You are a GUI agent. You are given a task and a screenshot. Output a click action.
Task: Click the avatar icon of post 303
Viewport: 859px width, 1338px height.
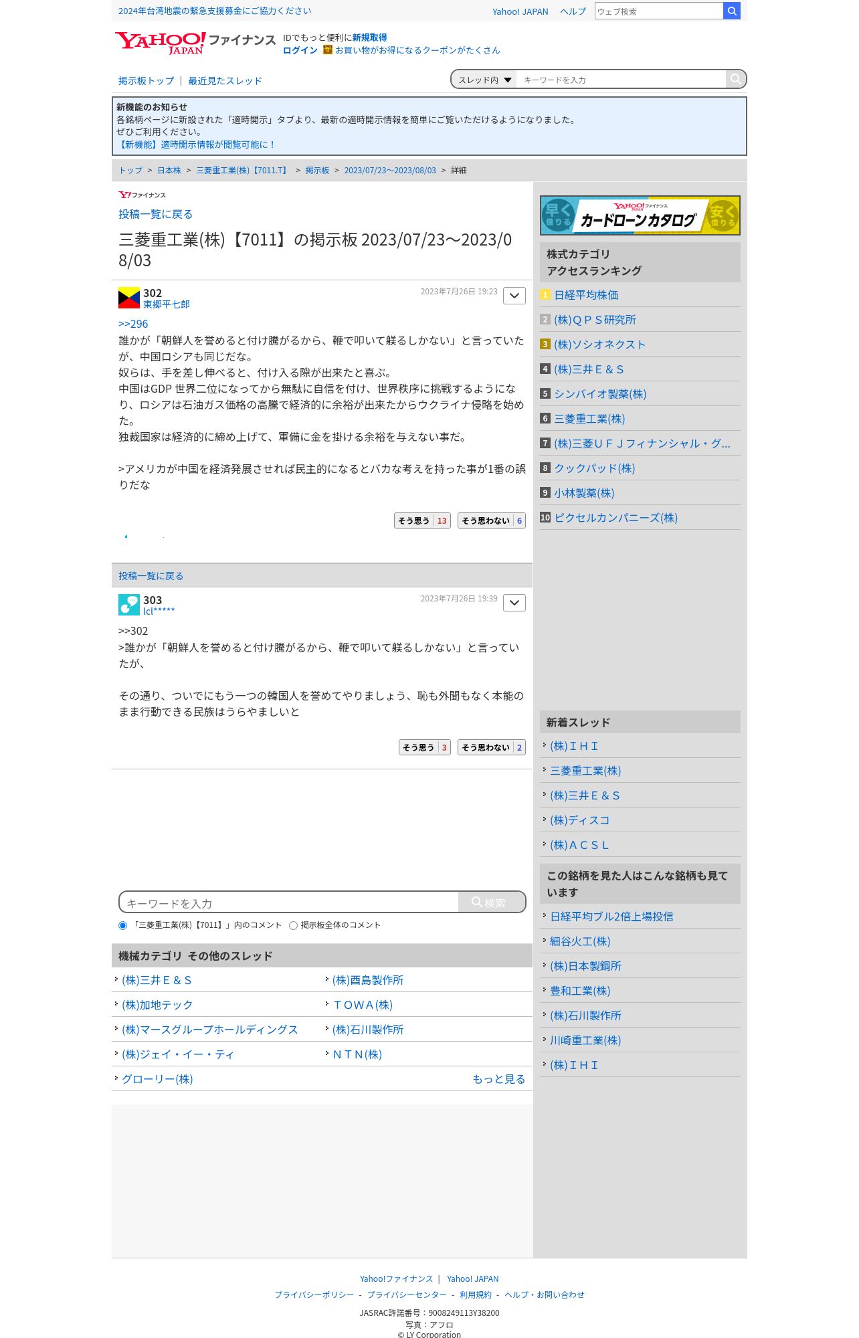pos(129,605)
